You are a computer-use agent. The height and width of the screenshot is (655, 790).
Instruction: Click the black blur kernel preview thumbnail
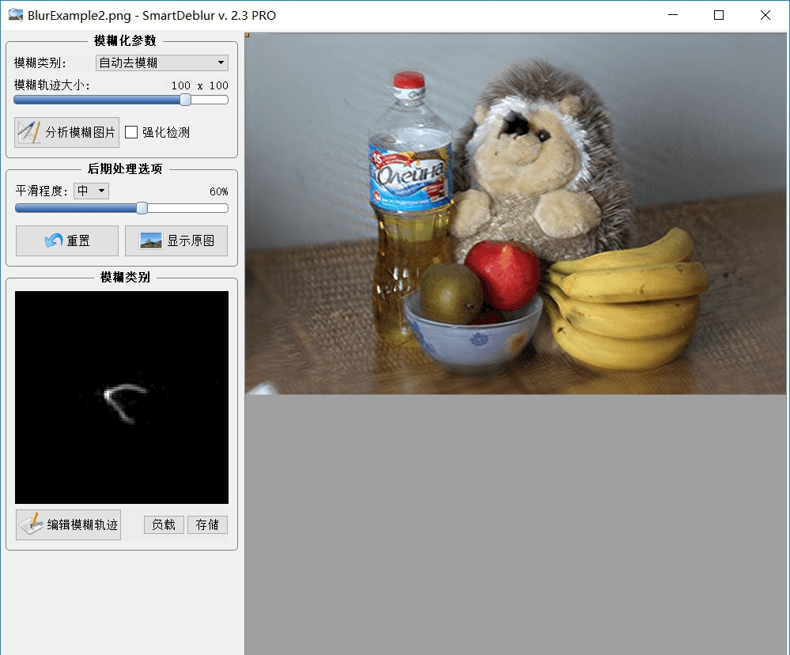pyautogui.click(x=120, y=396)
